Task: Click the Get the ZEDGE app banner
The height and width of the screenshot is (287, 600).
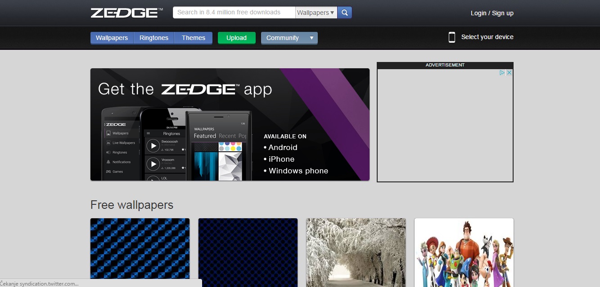Action: point(230,124)
